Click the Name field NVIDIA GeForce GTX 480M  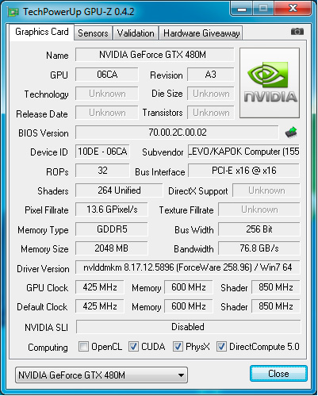155,55
